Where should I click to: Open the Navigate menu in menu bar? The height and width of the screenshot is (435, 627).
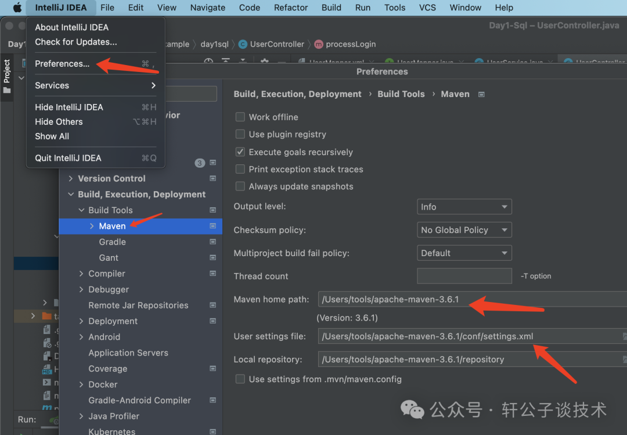[x=207, y=8]
